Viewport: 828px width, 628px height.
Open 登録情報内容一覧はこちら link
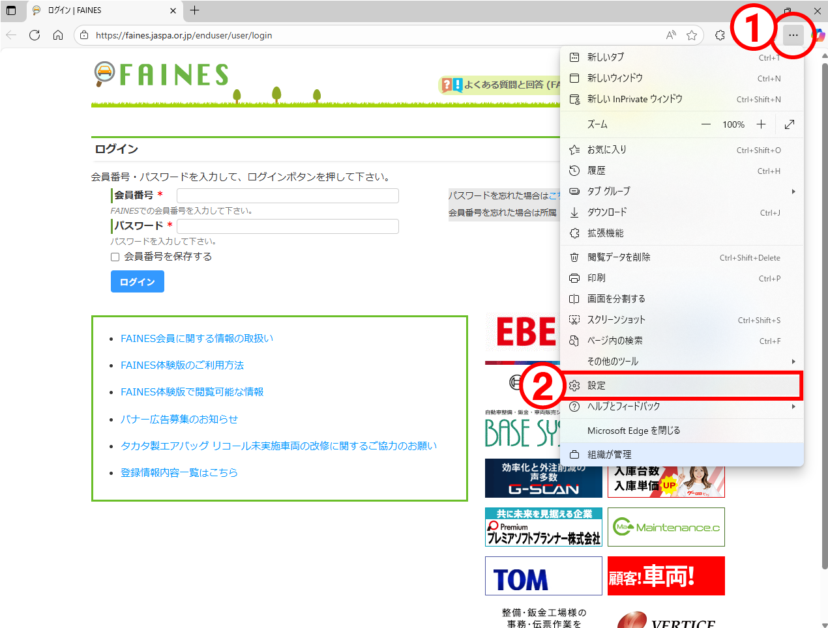[x=179, y=473]
